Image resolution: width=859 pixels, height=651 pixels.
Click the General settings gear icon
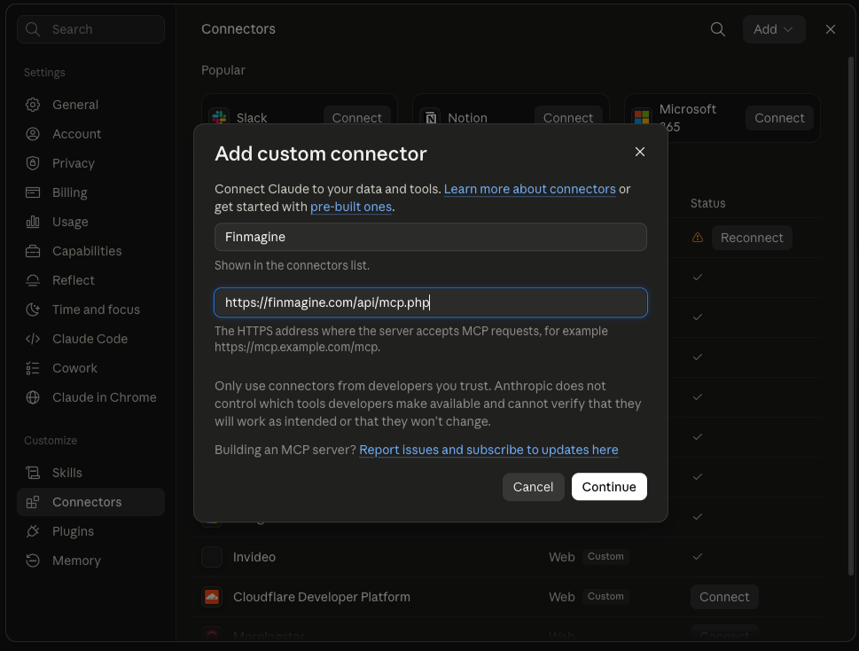point(33,105)
